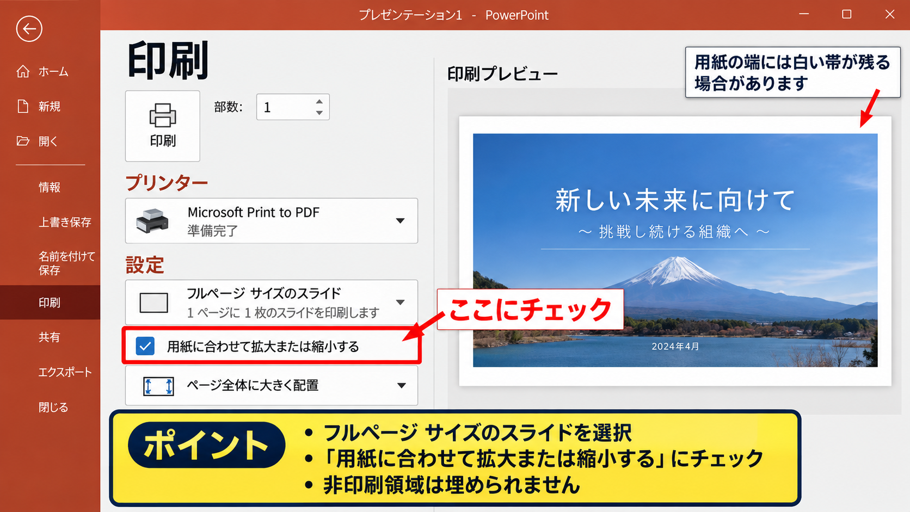This screenshot has width=910, height=512.
Task: Select 上書き保存 in the sidebar
Action: [x=65, y=222]
